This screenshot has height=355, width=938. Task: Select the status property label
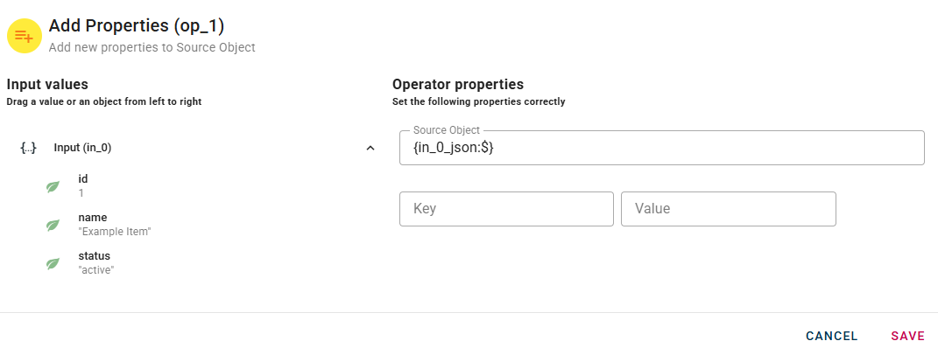[95, 256]
